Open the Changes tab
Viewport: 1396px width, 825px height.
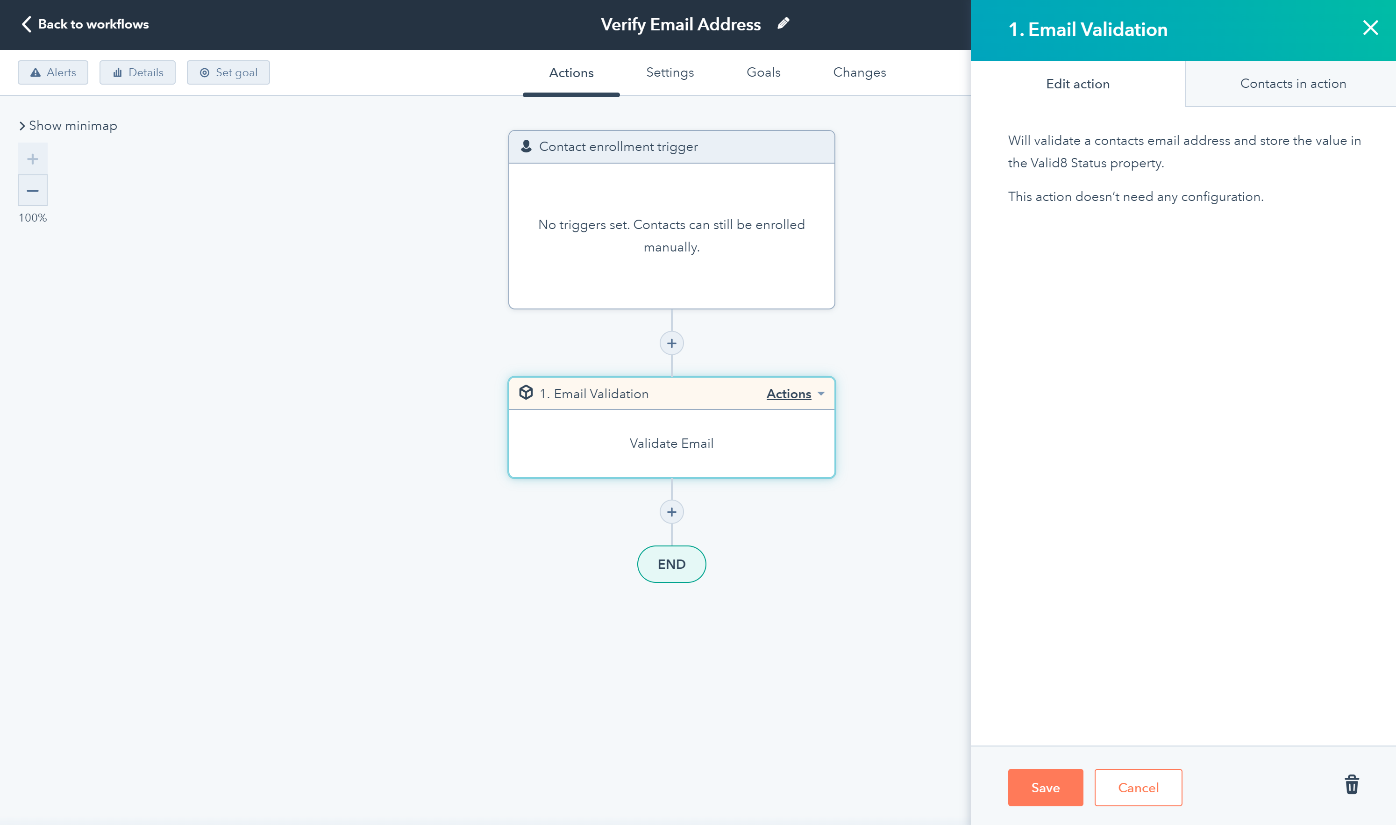point(859,73)
